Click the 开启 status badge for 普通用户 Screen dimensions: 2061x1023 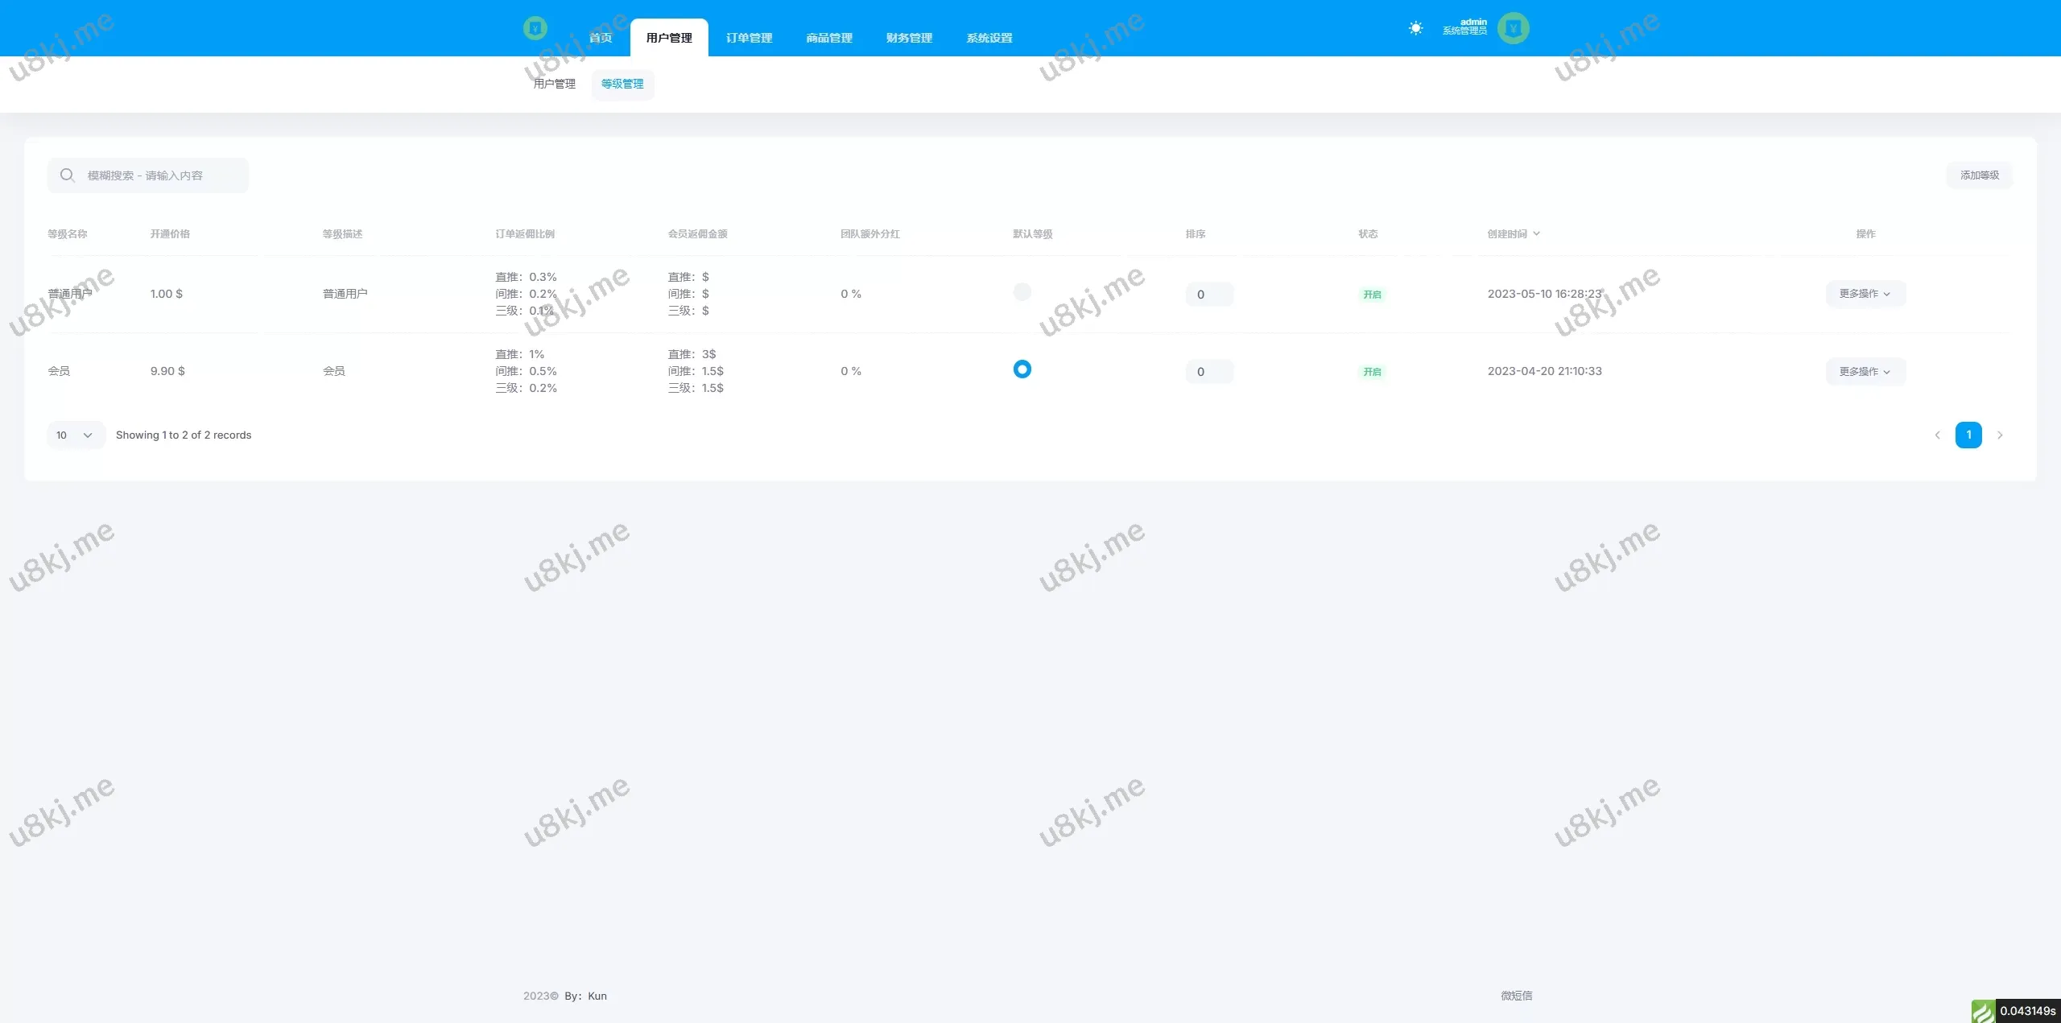point(1372,295)
